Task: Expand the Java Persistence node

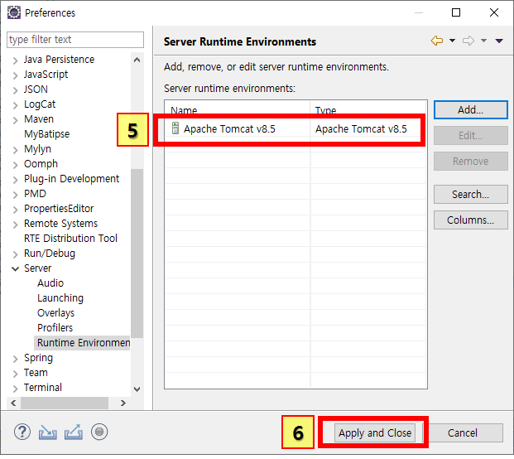Action: point(15,60)
